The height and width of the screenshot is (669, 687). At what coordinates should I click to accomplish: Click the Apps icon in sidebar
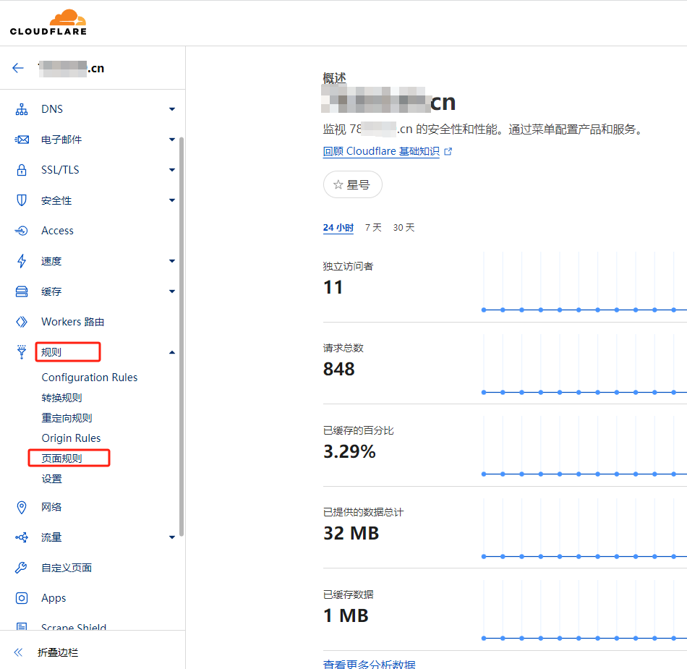pos(22,598)
